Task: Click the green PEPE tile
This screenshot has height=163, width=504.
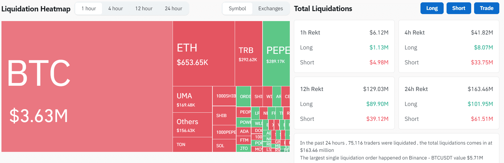Action: coord(276,54)
